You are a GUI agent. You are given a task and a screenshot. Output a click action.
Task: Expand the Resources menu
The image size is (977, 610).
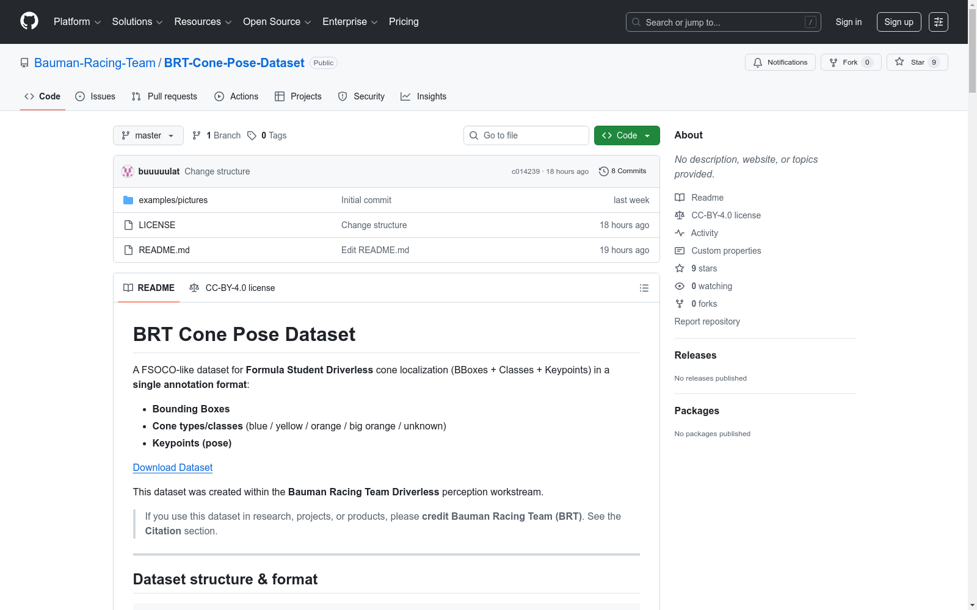point(203,22)
